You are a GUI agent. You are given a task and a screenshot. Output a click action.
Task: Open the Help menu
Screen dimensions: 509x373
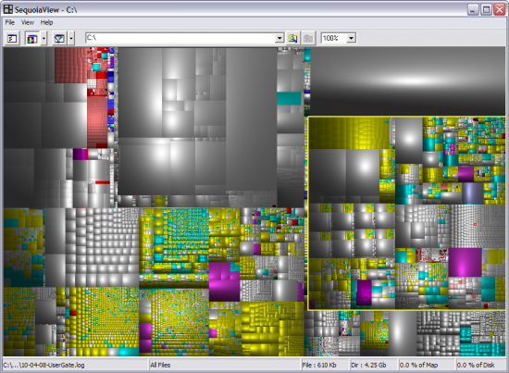(x=46, y=22)
